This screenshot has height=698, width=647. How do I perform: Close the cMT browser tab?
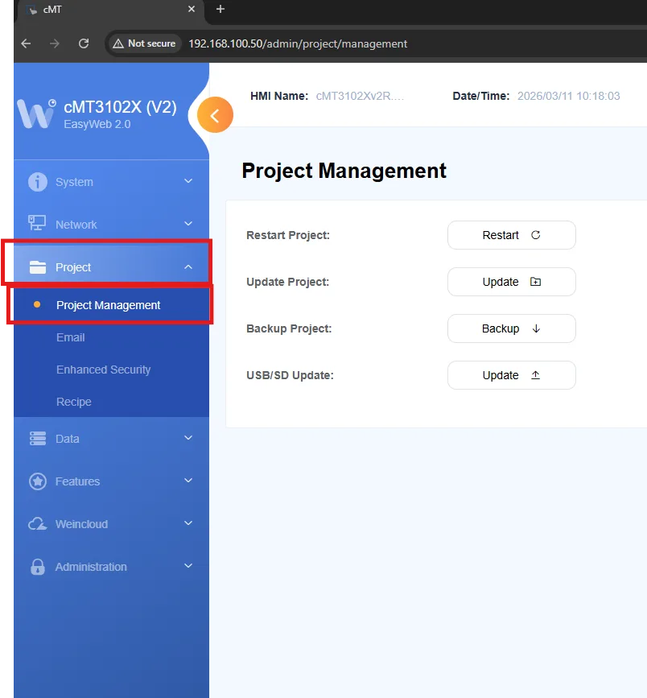(x=192, y=9)
